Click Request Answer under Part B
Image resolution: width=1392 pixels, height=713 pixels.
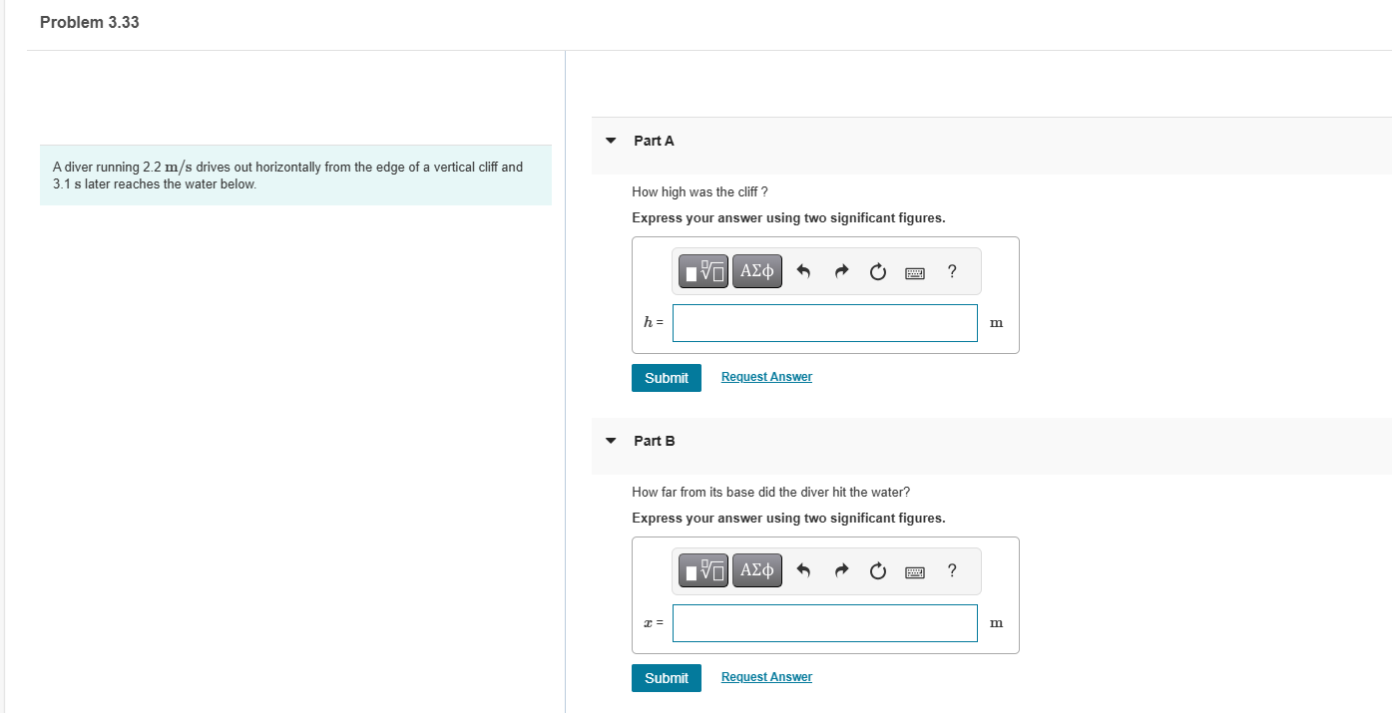click(766, 676)
